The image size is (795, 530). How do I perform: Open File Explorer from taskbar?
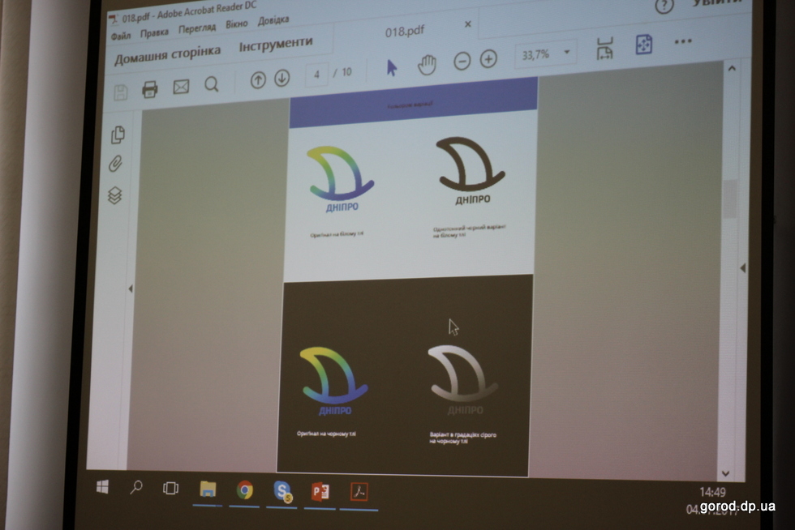(x=208, y=489)
